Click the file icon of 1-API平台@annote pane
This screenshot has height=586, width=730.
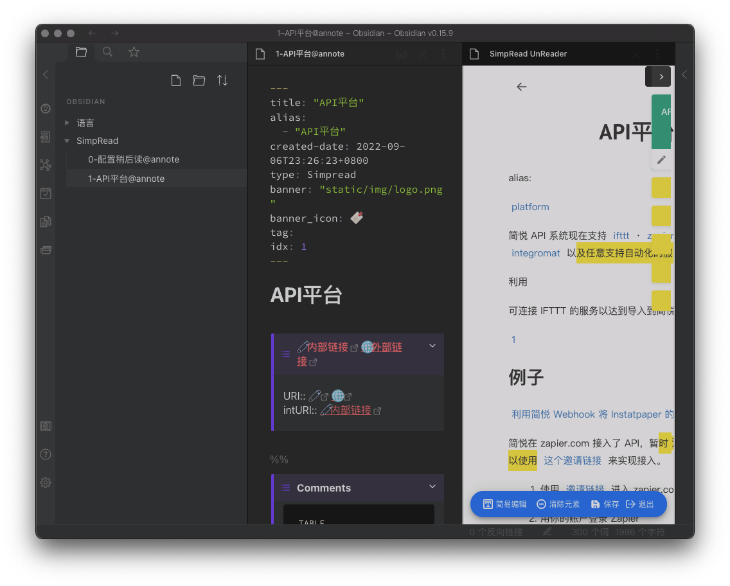[260, 54]
